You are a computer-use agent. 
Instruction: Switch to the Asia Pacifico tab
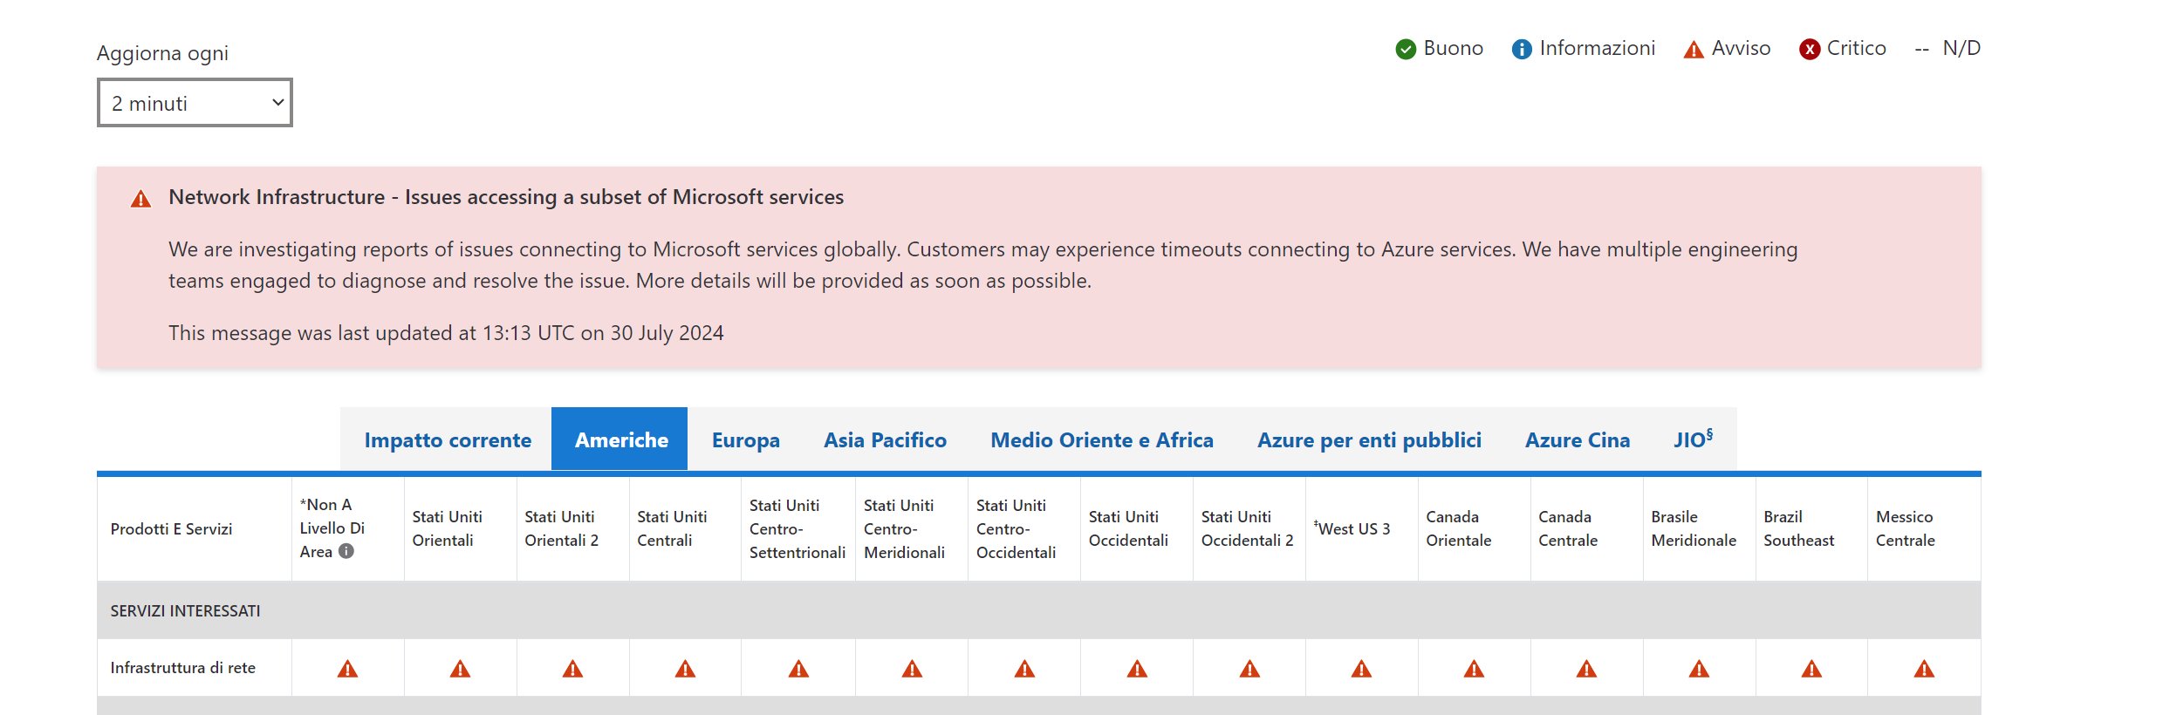(885, 439)
